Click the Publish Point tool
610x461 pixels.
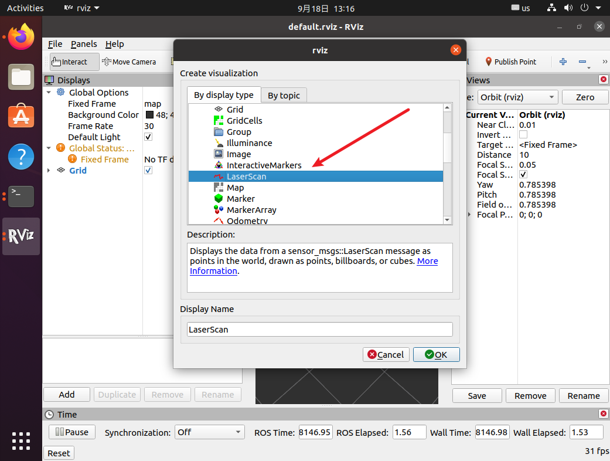coord(510,62)
